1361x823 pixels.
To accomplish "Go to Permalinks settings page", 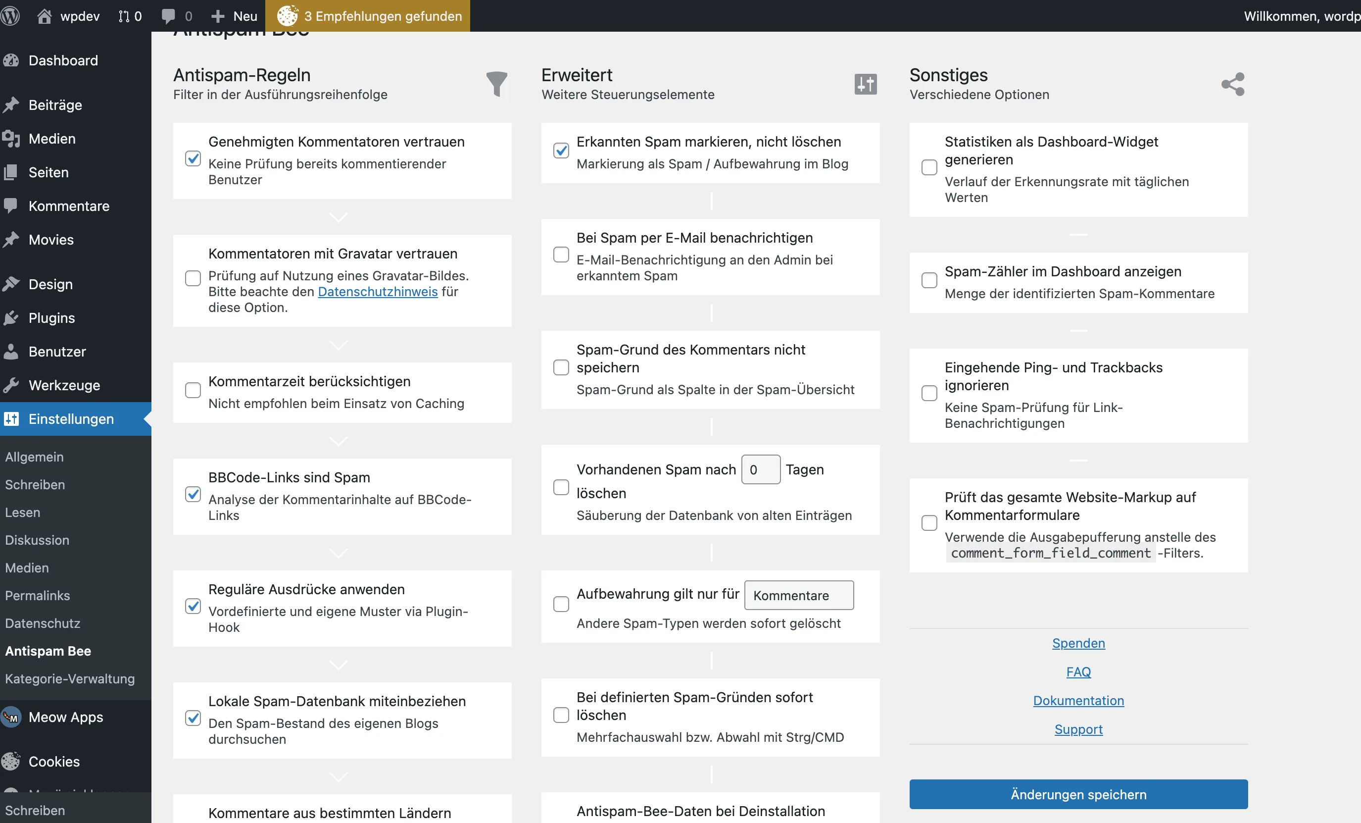I will pos(37,595).
